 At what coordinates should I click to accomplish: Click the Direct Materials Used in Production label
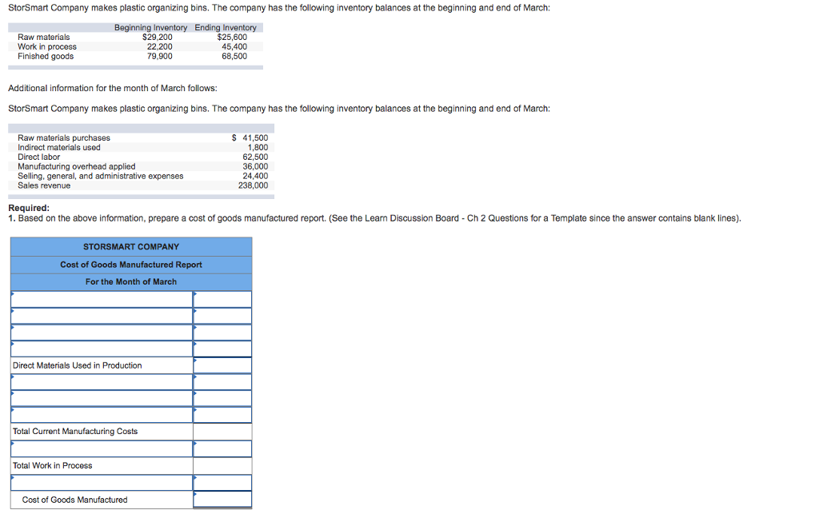(78, 365)
